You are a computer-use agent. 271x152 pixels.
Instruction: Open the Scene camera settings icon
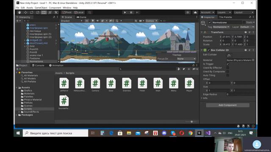(x=141, y=21)
